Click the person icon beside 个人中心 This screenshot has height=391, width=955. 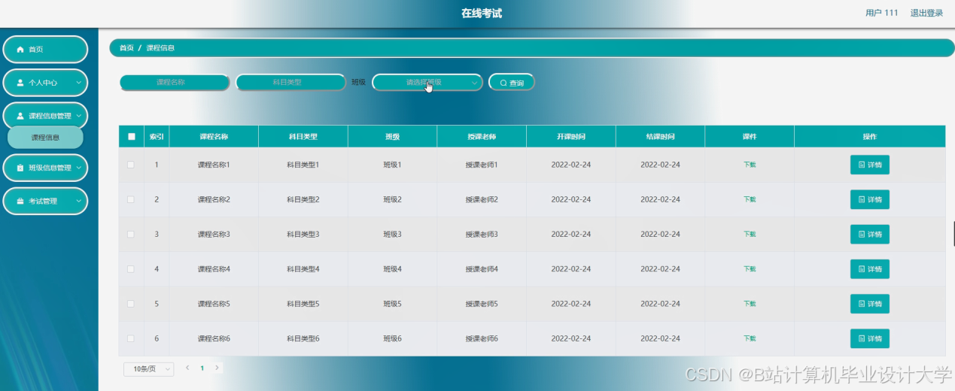click(x=20, y=83)
